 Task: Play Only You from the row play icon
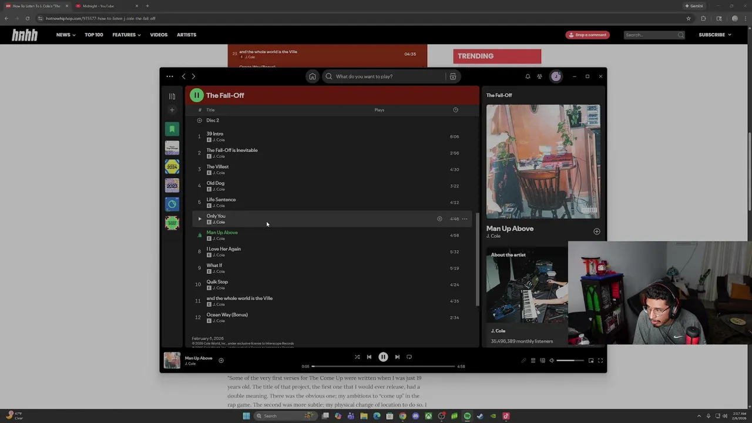pyautogui.click(x=199, y=219)
